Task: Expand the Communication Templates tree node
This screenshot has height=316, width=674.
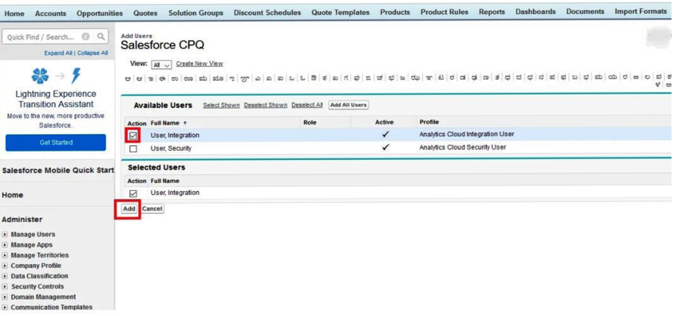Action: (5, 307)
